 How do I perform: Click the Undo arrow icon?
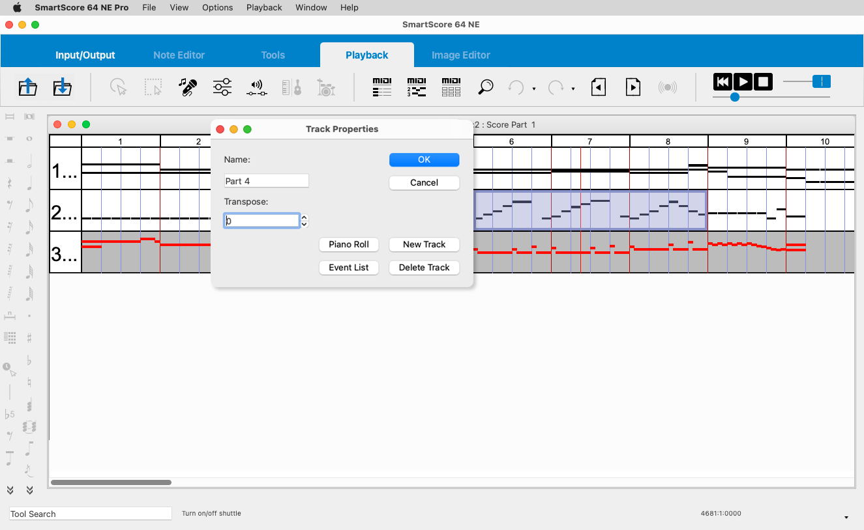point(516,87)
